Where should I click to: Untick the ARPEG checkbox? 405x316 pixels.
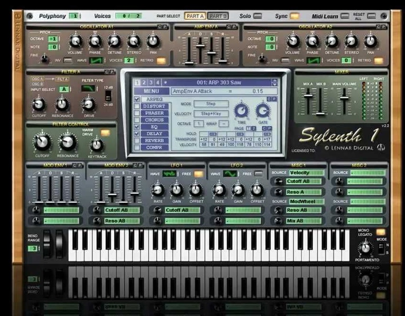(x=137, y=99)
